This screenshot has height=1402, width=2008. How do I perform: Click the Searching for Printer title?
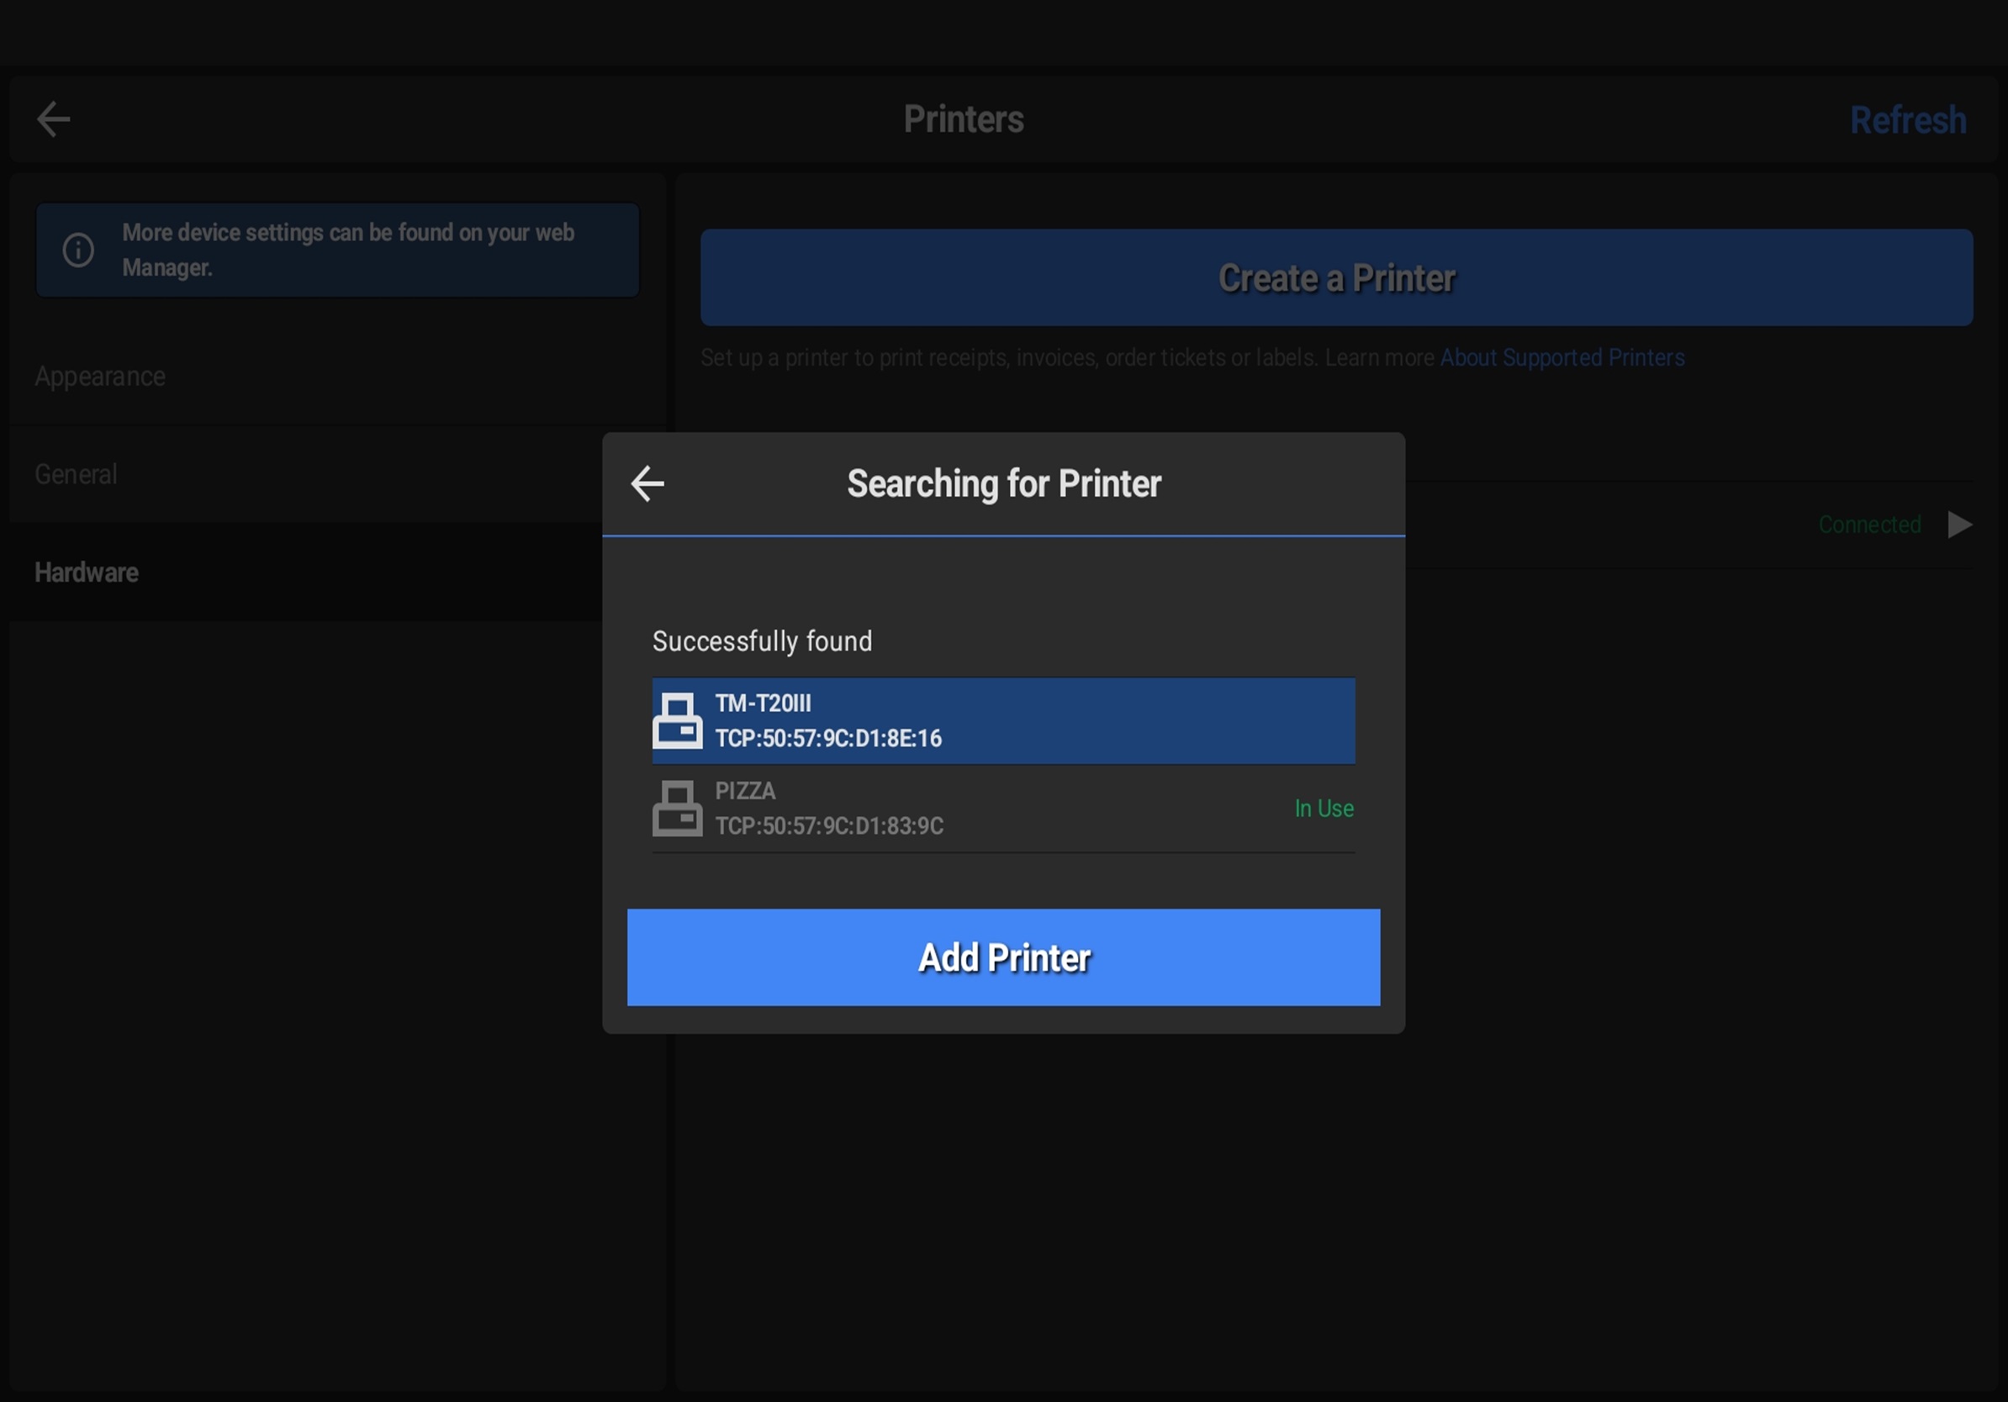[x=1003, y=484]
